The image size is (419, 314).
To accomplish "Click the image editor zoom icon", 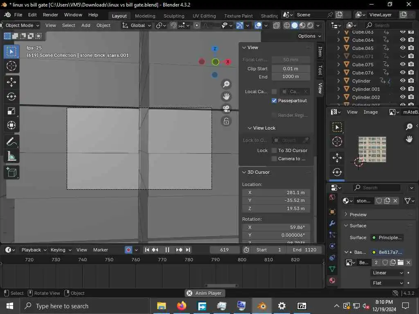I will 409,127.
